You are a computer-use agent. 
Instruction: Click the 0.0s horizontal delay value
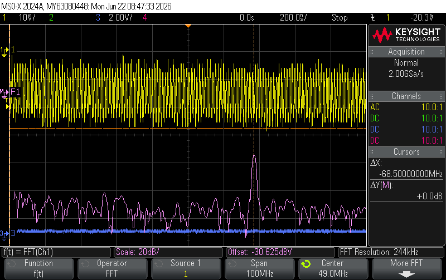tap(246, 18)
